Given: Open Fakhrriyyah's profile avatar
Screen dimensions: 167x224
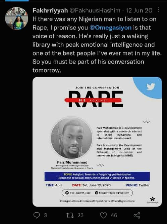Looking at the screenshot, I should coord(17,18).
